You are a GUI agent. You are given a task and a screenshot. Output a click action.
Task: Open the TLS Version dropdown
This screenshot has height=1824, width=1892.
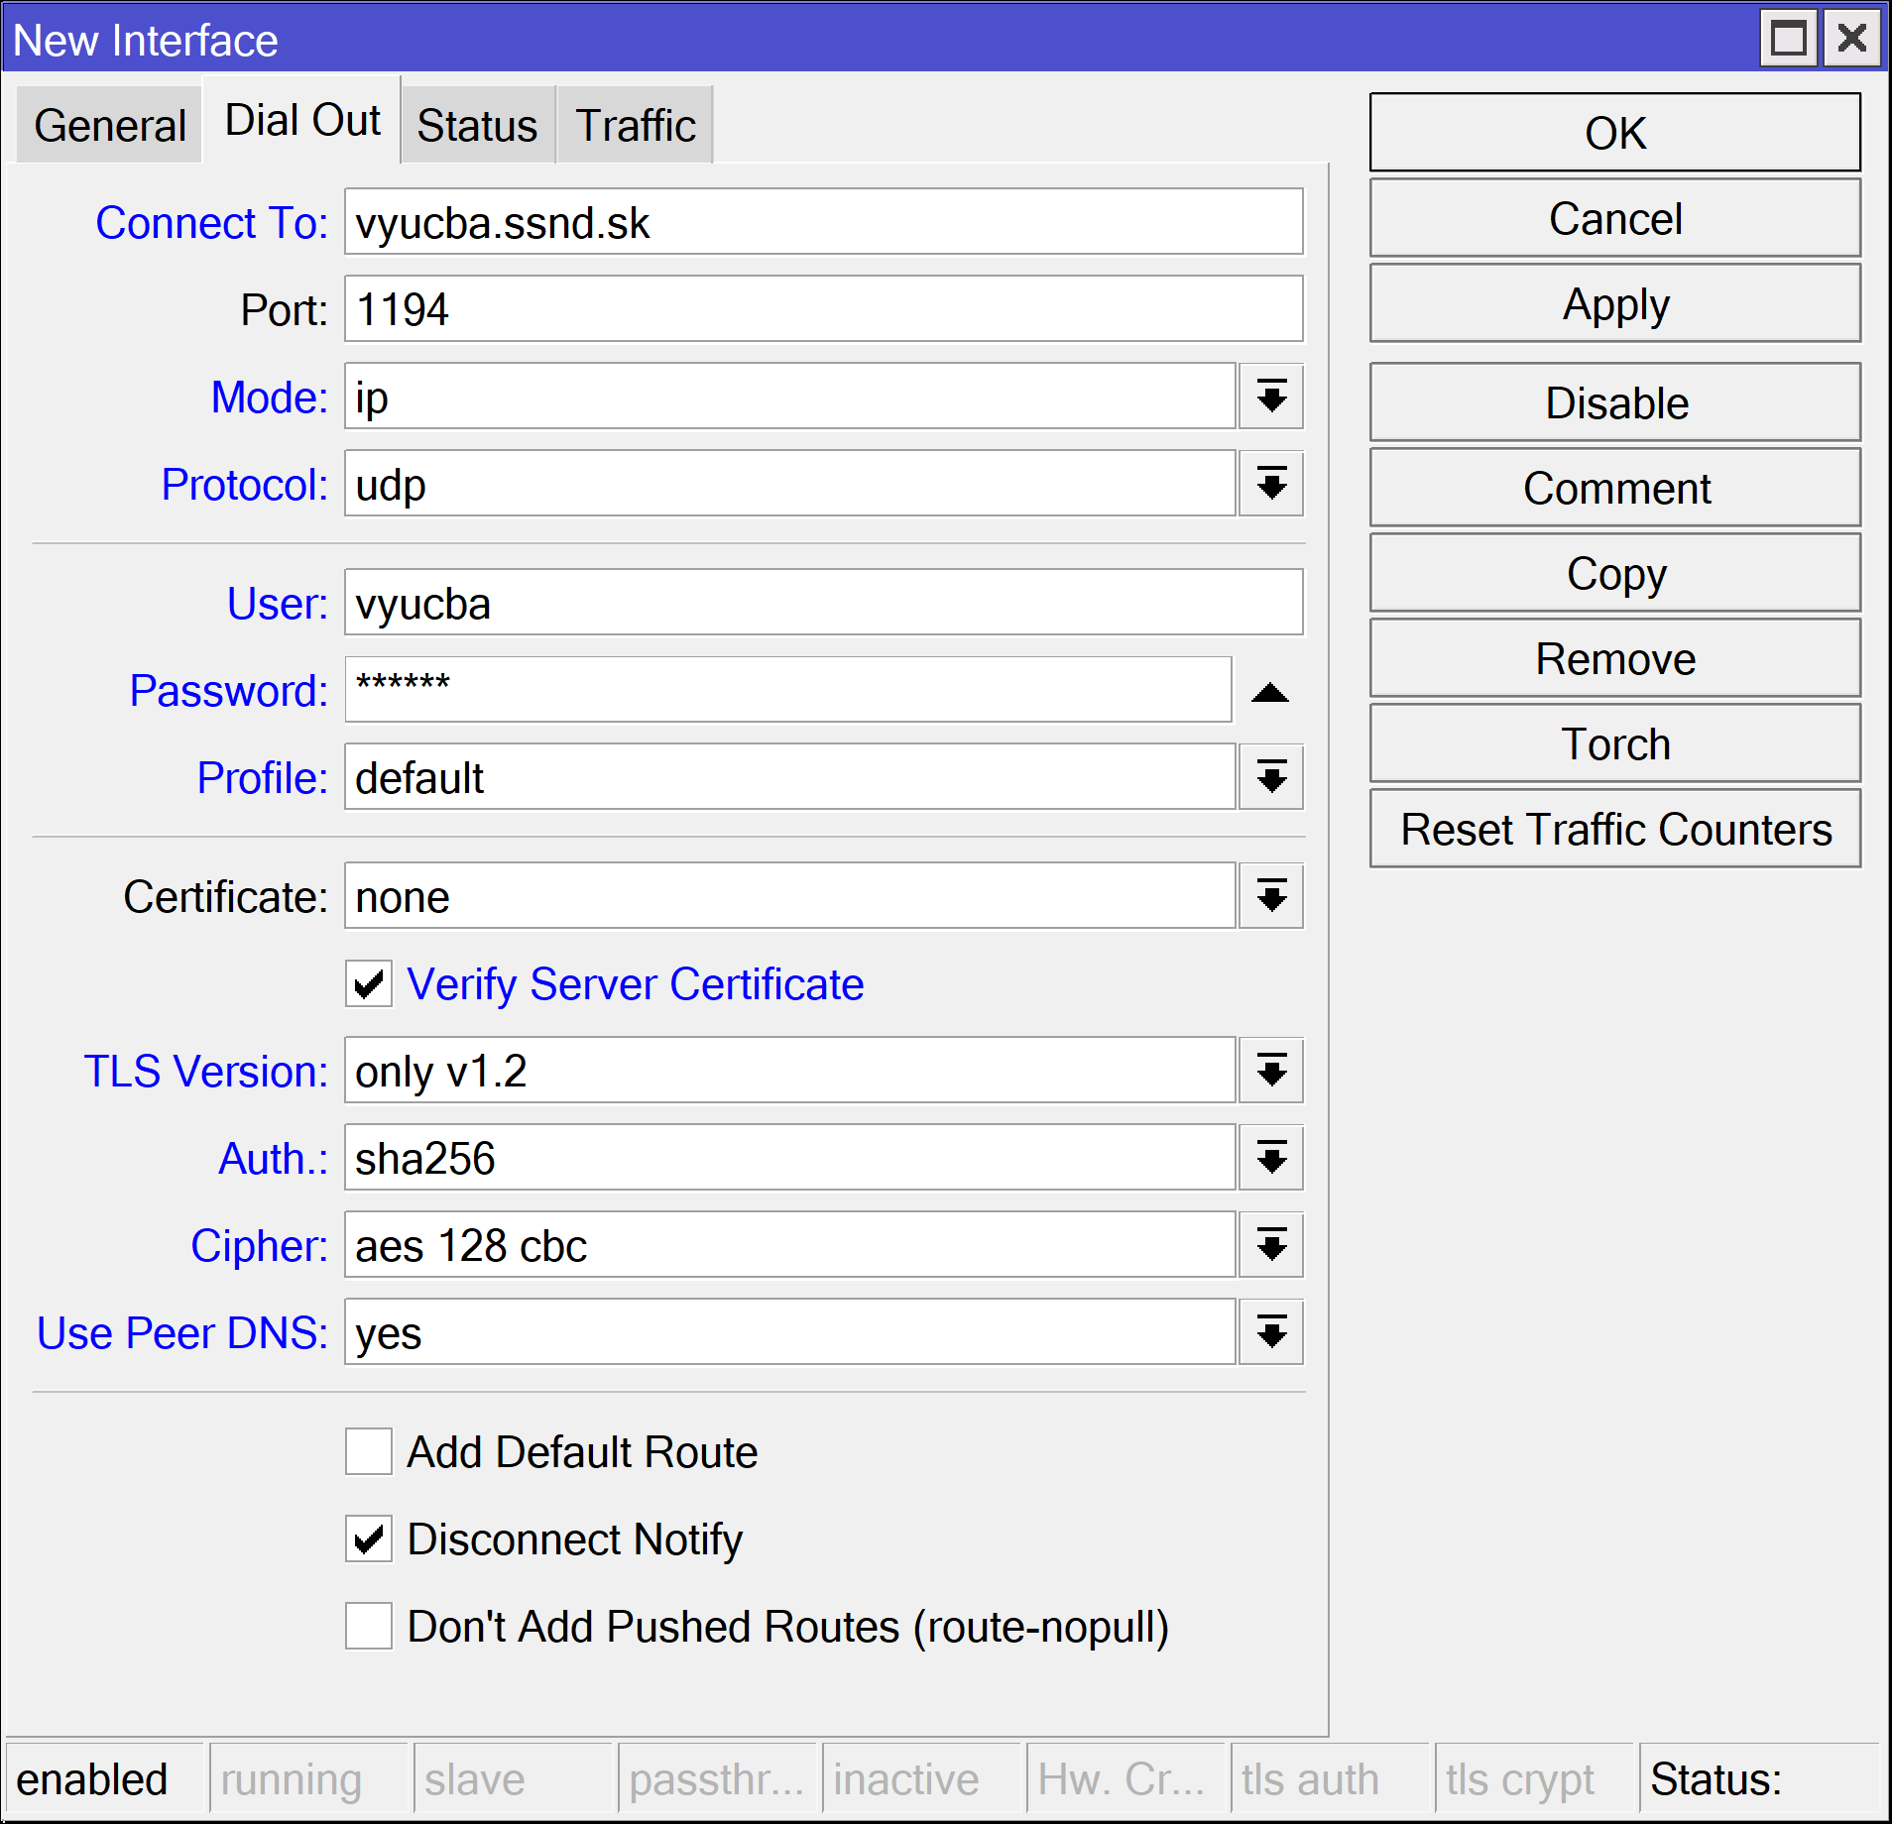coord(1270,1071)
